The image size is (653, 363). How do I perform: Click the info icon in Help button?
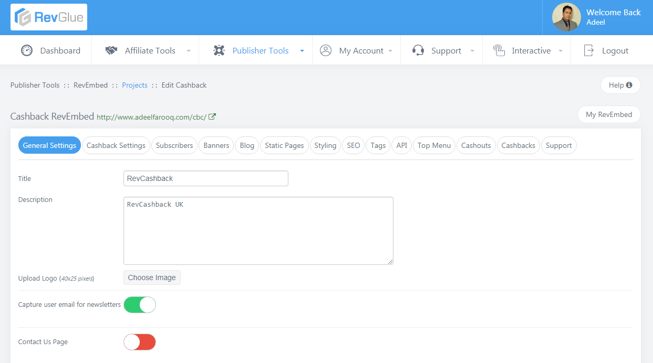click(x=629, y=85)
